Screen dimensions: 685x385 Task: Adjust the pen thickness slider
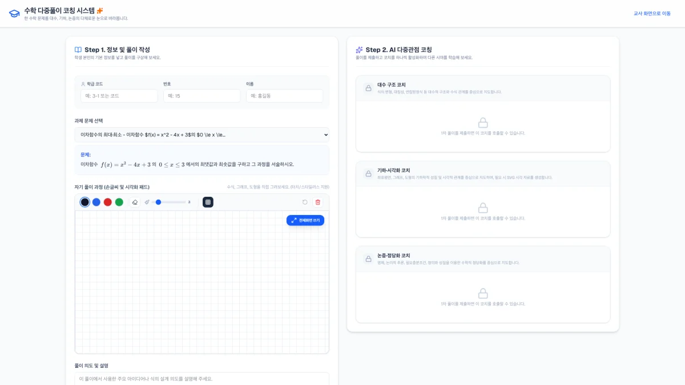170,202
